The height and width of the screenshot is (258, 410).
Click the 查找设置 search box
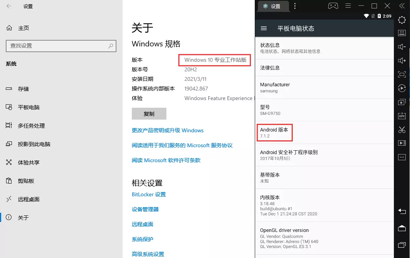point(61,46)
